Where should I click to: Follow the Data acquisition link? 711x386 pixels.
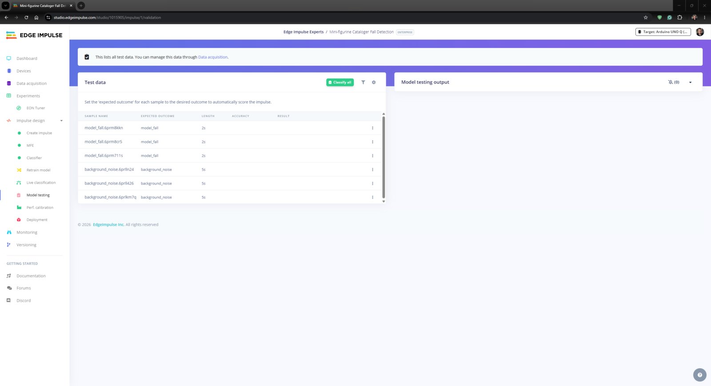[213, 57]
